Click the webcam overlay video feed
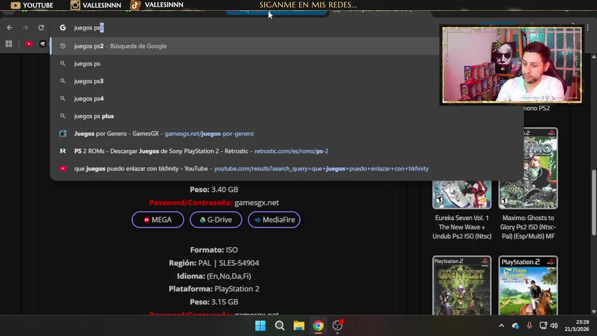 [x=512, y=65]
